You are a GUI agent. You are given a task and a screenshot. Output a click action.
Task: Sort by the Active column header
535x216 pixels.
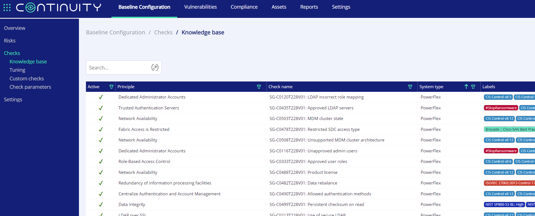tap(94, 87)
